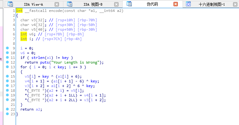The image size is (239, 125).
Task: Click v3[i + 2] assignment on line 17
Action: coord(35,86)
